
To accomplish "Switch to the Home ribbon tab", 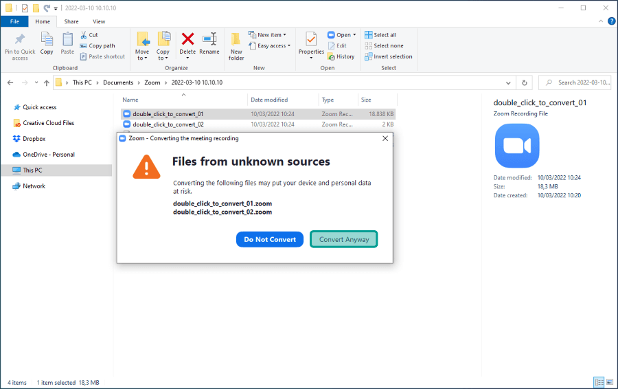I will pyautogui.click(x=43, y=21).
